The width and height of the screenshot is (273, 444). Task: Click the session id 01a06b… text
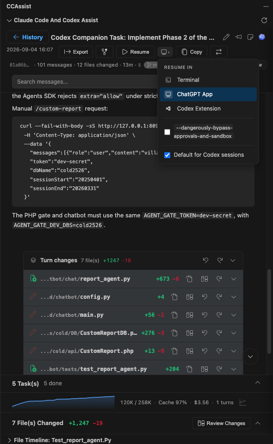tap(19, 65)
